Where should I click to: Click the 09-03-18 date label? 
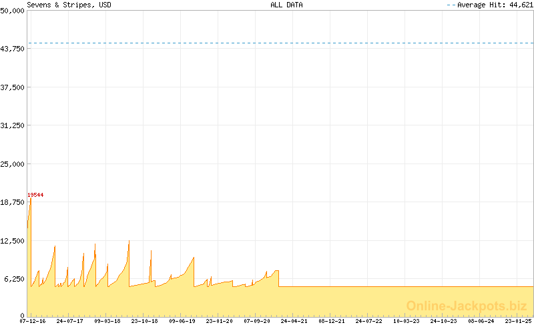[x=107, y=321]
